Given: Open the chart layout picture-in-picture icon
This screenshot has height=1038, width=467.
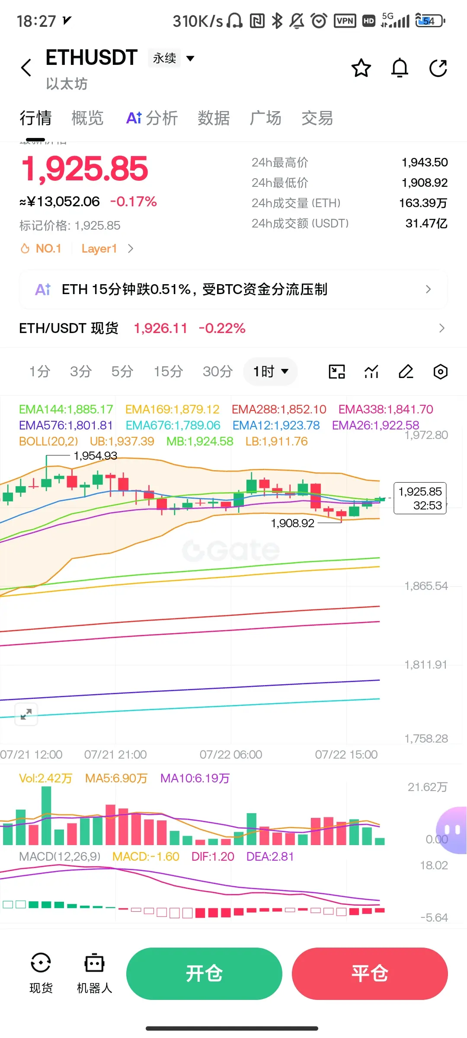Looking at the screenshot, I should (x=337, y=372).
